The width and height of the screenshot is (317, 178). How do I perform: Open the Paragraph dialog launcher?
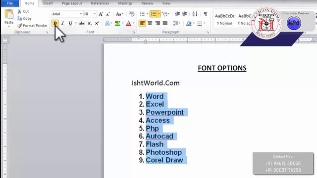[208, 32]
